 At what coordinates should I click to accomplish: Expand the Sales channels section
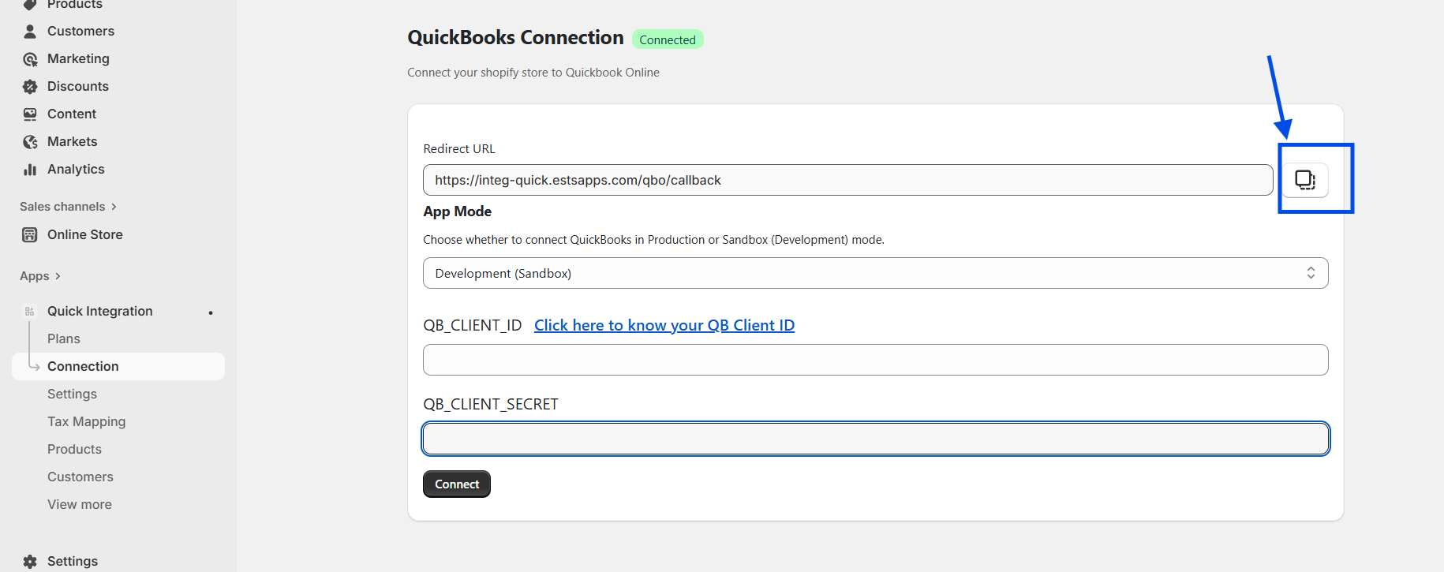click(x=68, y=207)
